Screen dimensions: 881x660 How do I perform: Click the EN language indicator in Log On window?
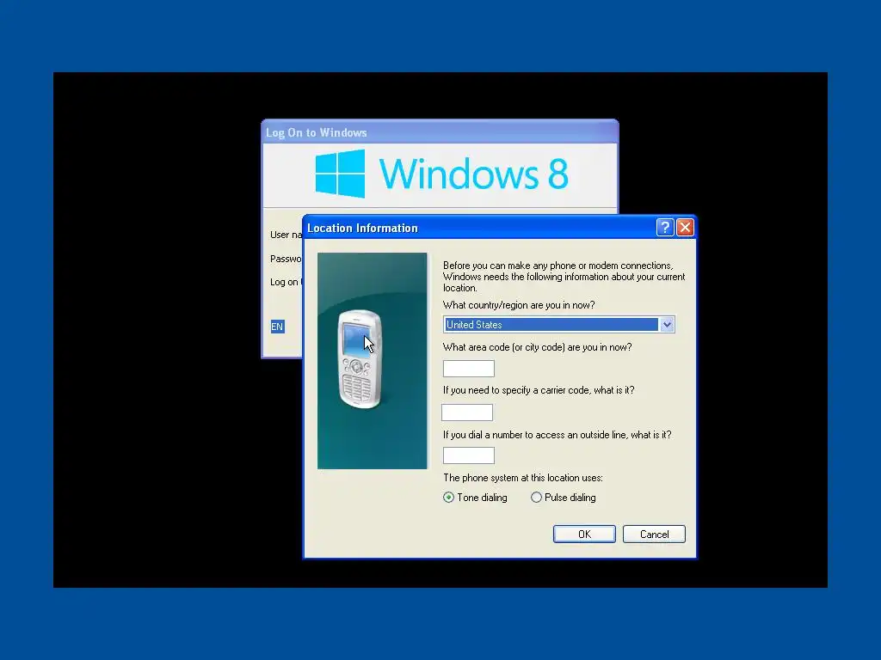click(x=278, y=327)
